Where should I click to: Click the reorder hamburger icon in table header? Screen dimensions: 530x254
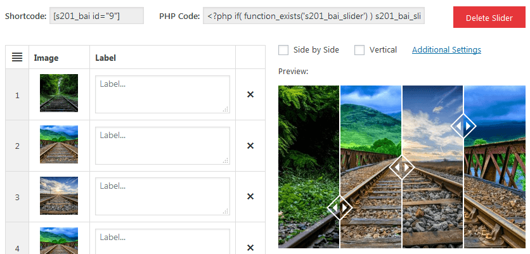pos(17,57)
